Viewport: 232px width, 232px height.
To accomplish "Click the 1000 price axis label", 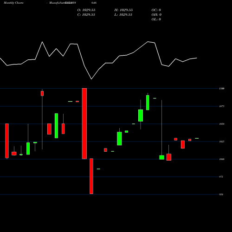I will pos(222,159).
